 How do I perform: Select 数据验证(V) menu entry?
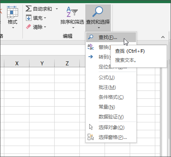(111, 117)
